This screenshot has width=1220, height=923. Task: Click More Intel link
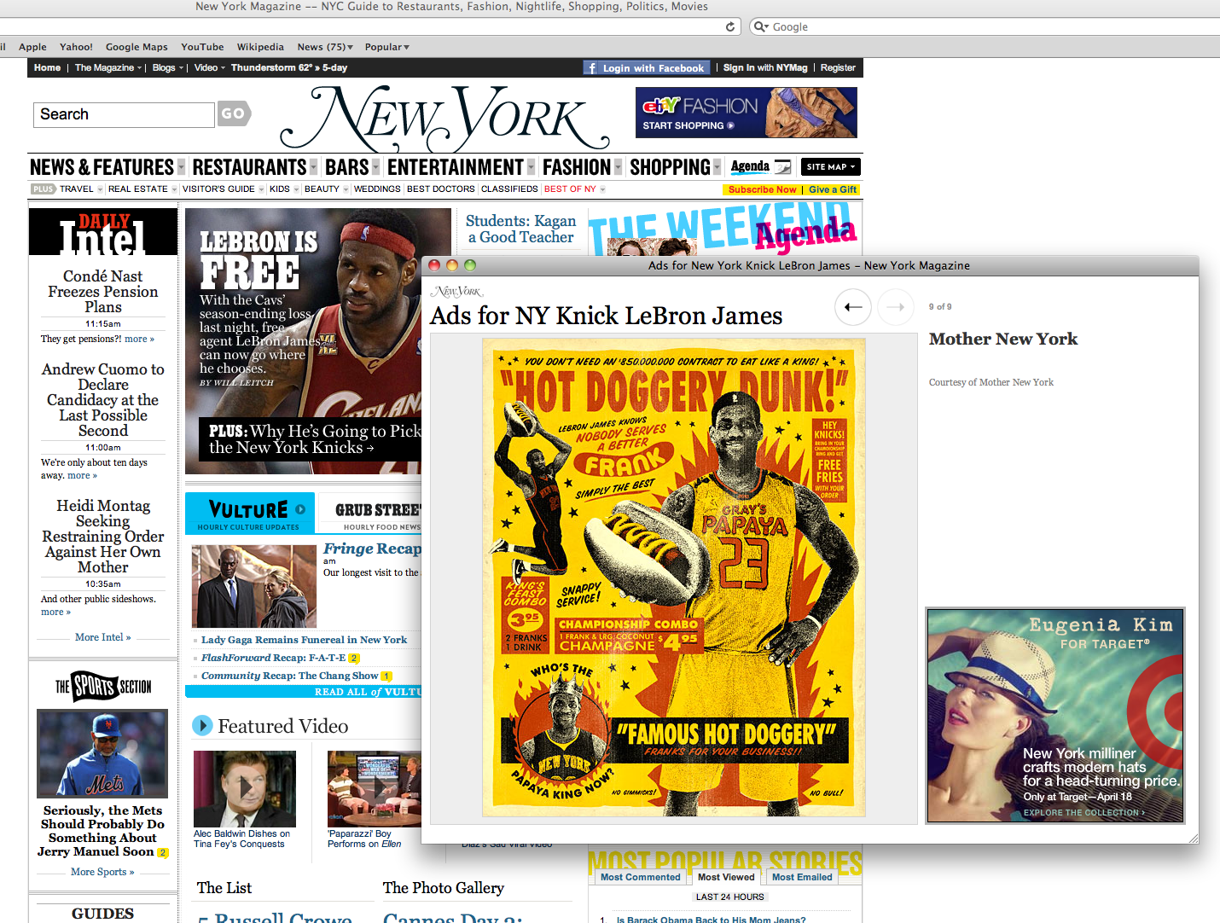point(103,637)
